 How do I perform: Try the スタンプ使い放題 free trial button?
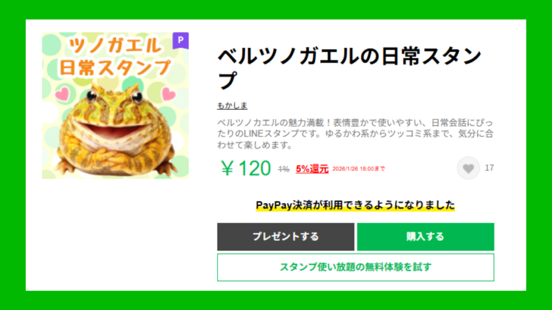click(356, 267)
